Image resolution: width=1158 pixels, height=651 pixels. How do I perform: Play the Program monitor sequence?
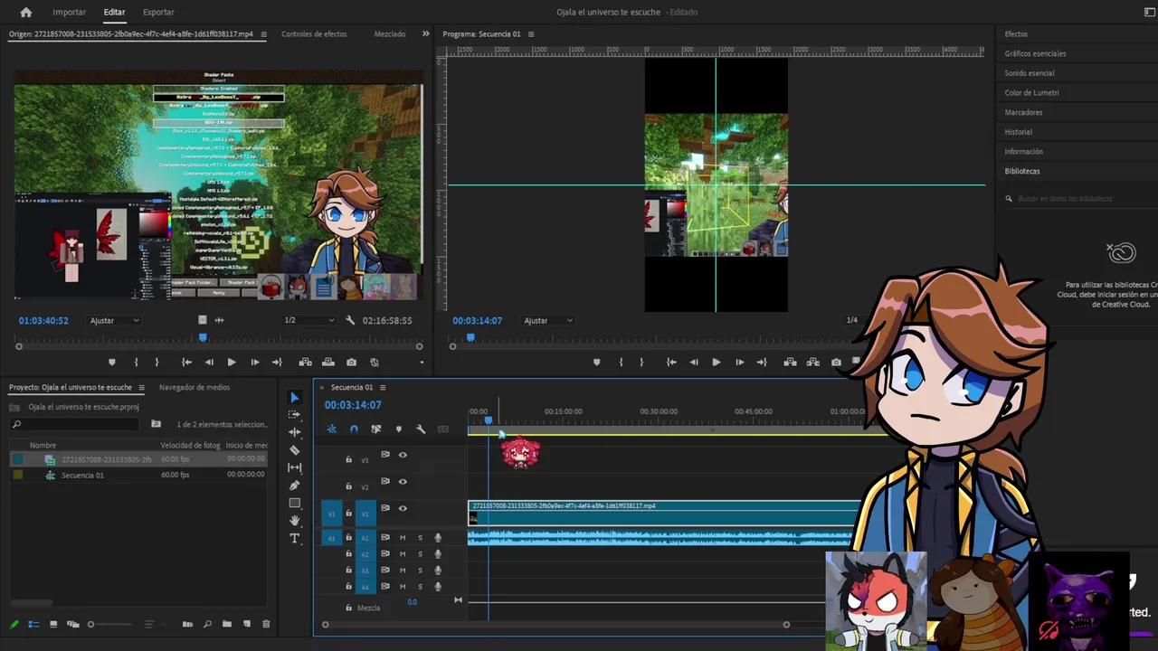pyautogui.click(x=717, y=363)
